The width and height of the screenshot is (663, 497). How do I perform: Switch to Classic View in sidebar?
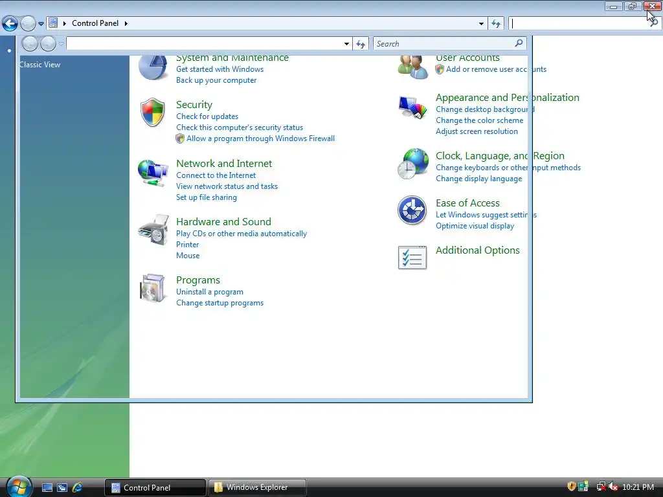39,65
